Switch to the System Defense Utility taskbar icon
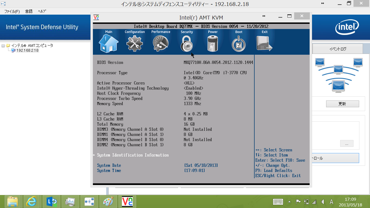 90,201
